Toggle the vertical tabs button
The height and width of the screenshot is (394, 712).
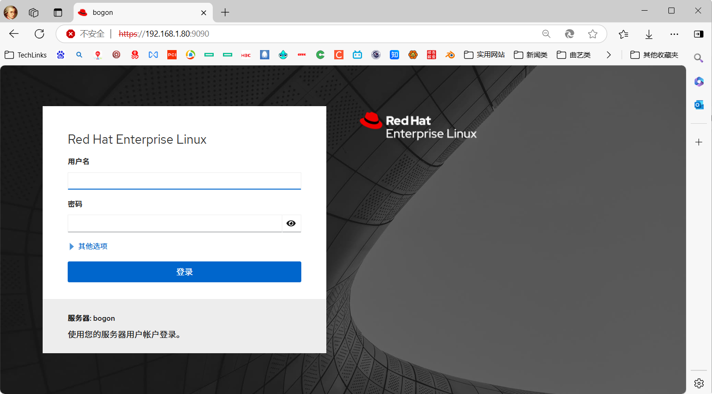tap(58, 13)
